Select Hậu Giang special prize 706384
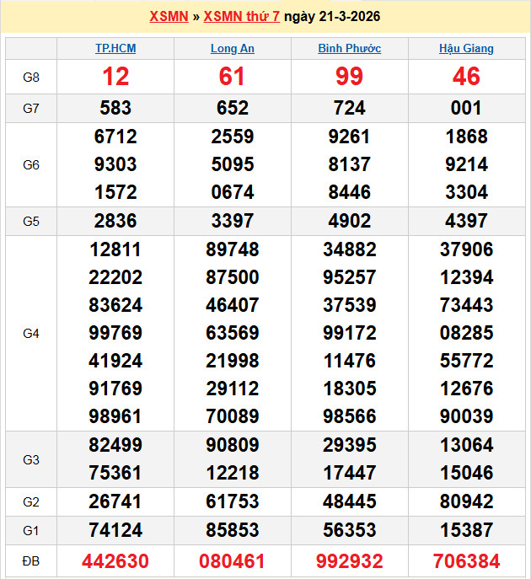The image size is (531, 579). point(466,560)
